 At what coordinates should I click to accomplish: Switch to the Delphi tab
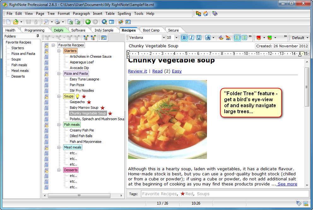pyautogui.click(x=58, y=30)
